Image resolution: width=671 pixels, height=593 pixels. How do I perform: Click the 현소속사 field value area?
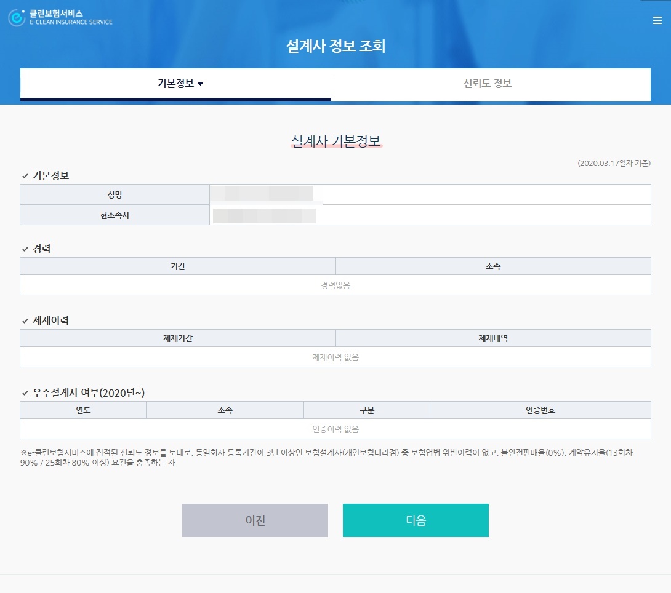point(431,214)
